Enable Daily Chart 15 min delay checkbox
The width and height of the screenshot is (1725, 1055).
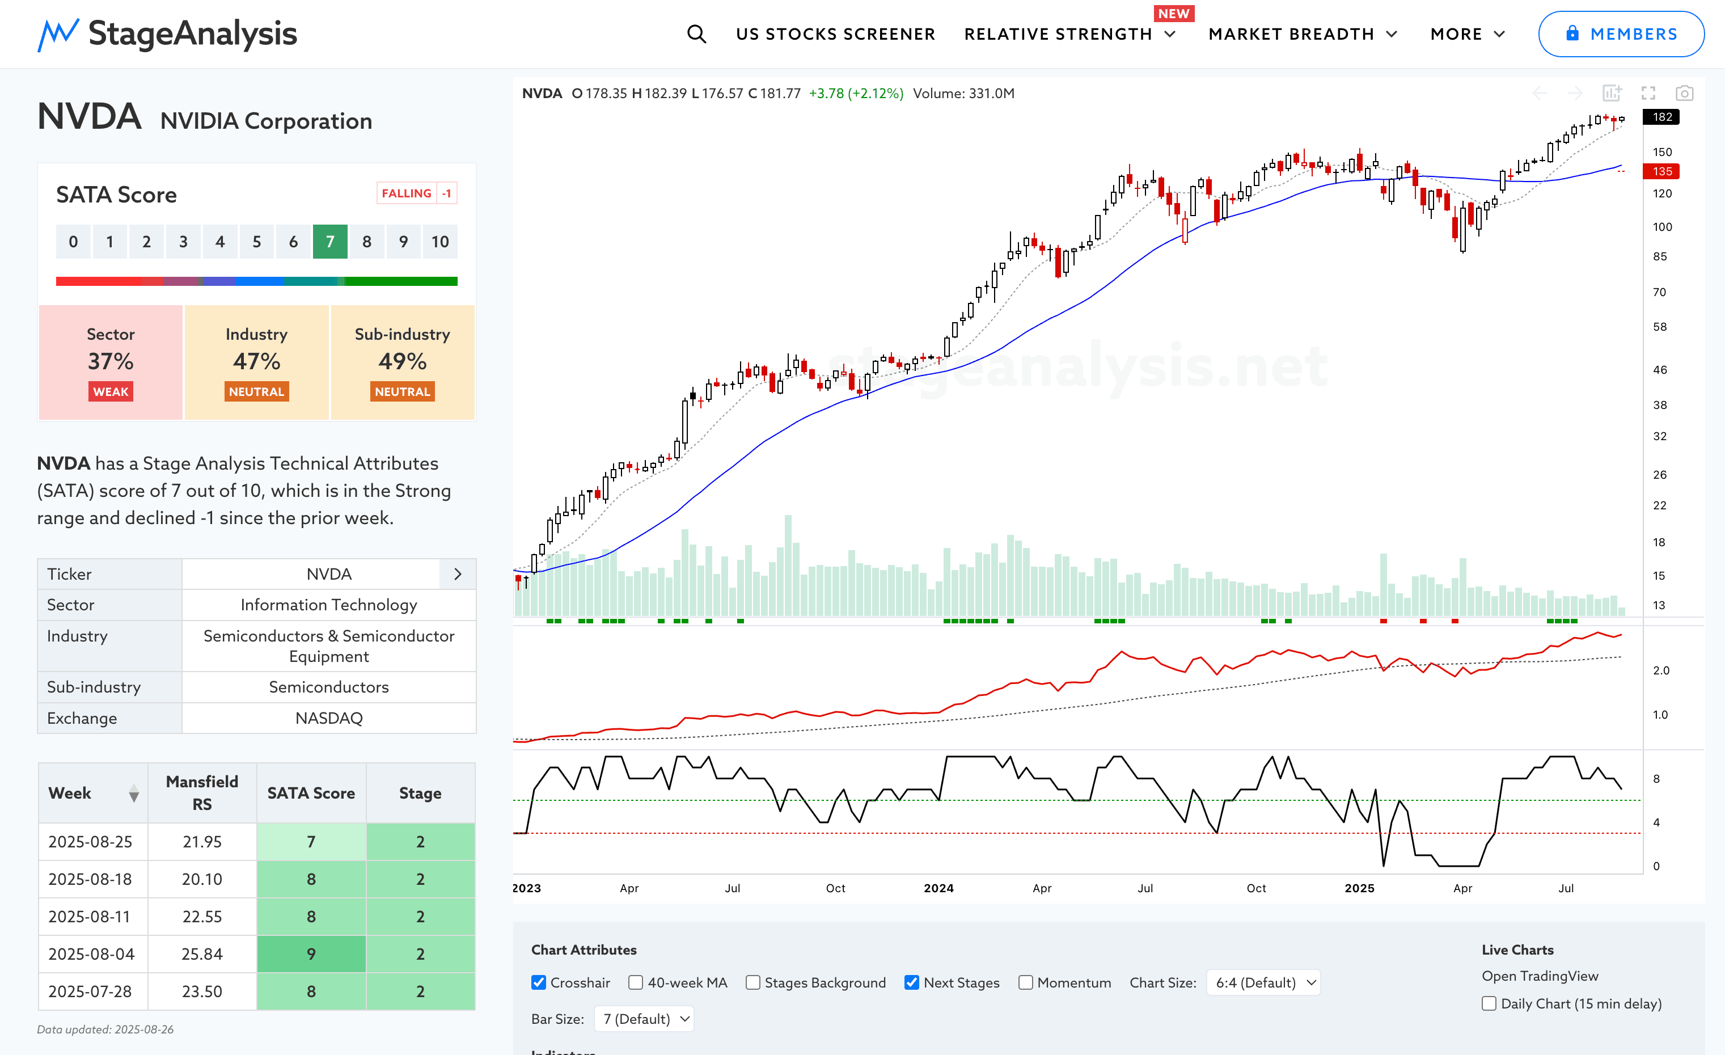(1489, 1003)
